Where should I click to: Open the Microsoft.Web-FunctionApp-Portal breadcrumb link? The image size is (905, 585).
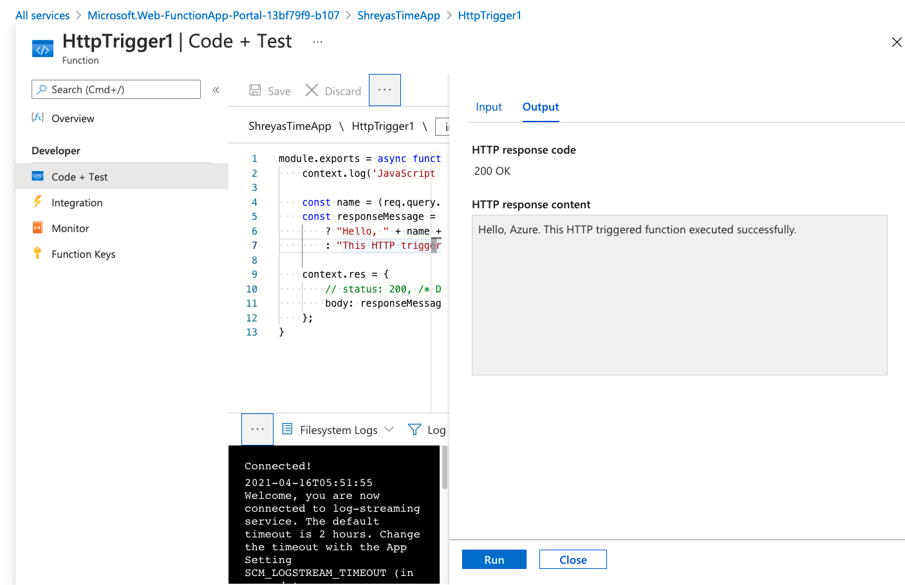(214, 15)
